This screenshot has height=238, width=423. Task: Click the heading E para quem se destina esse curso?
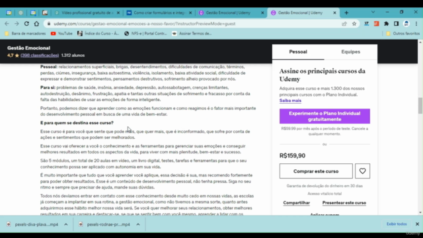(77, 123)
